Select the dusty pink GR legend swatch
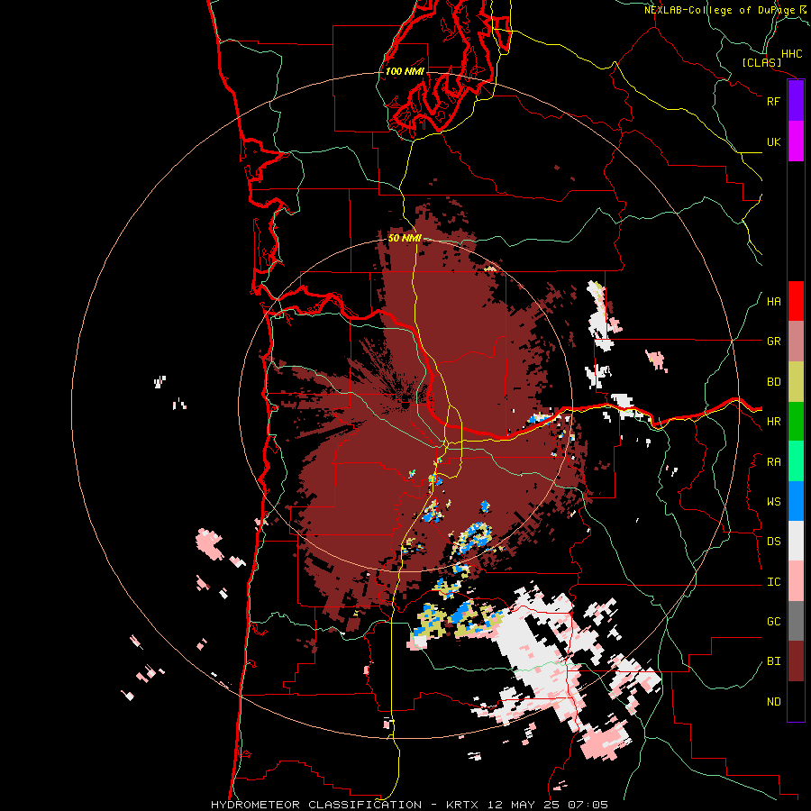Image resolution: width=811 pixels, height=811 pixels. [796, 342]
